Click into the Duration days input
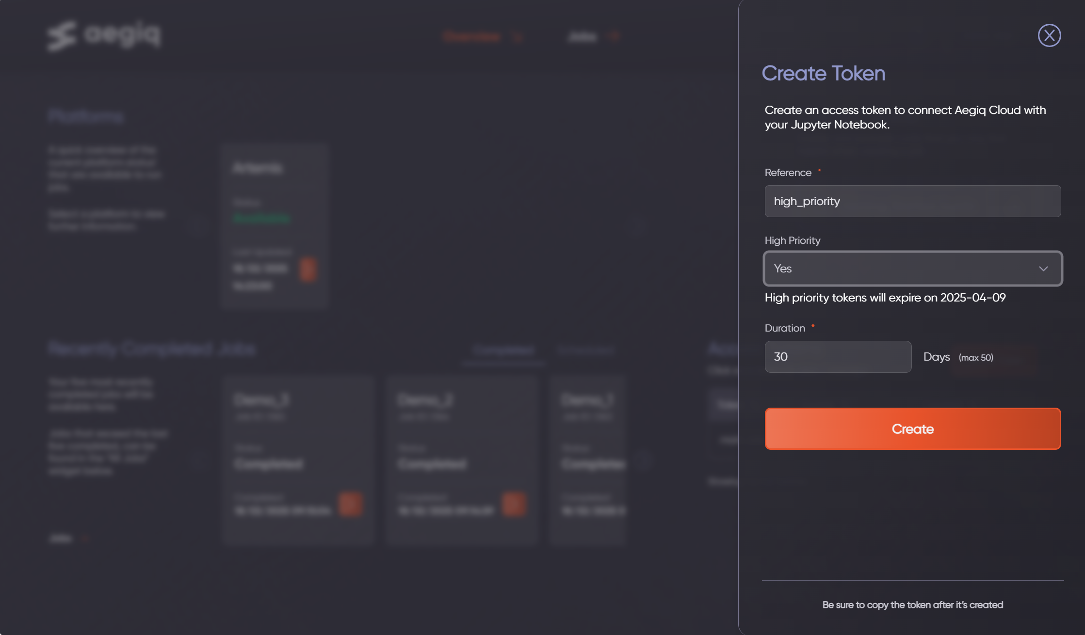The height and width of the screenshot is (635, 1085). tap(838, 357)
